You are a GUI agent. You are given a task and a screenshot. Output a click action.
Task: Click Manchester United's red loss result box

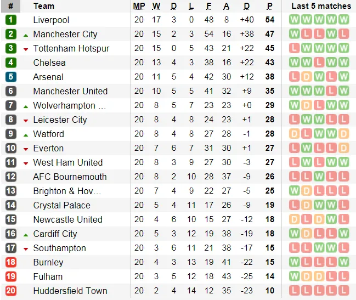point(331,91)
